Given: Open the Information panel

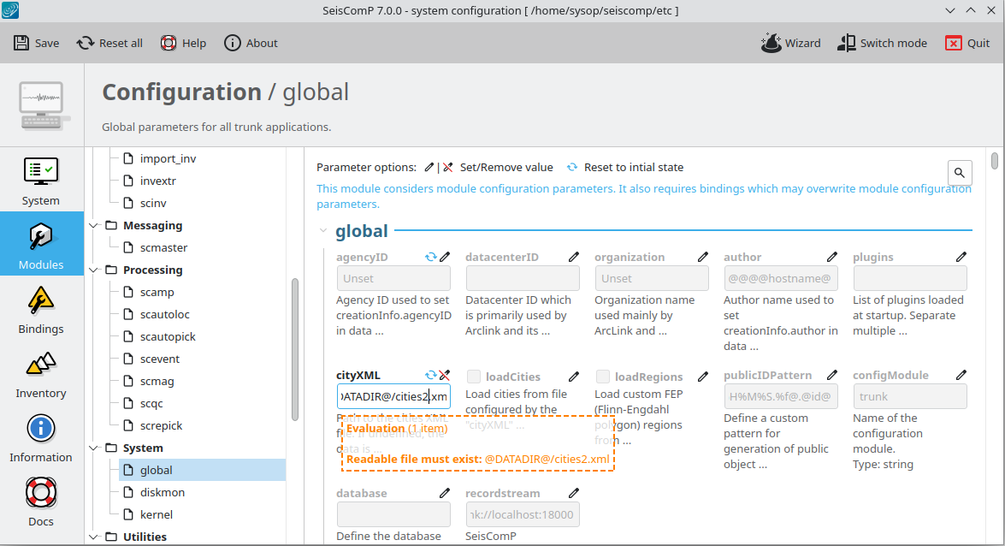Looking at the screenshot, I should coord(41,436).
